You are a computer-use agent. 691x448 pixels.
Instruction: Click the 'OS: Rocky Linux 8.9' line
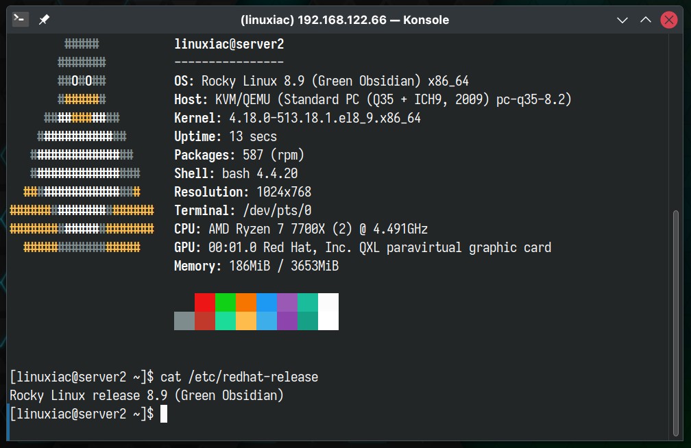[322, 81]
